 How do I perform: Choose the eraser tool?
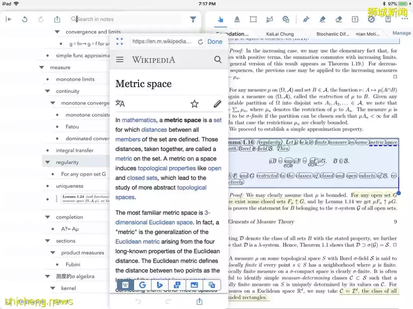pyautogui.click(x=338, y=19)
